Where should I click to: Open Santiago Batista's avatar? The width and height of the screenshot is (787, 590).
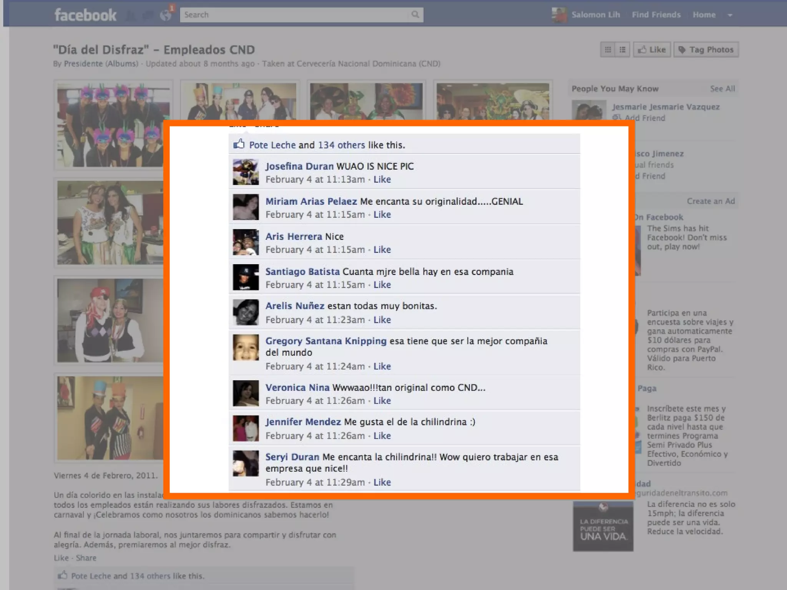tap(246, 277)
